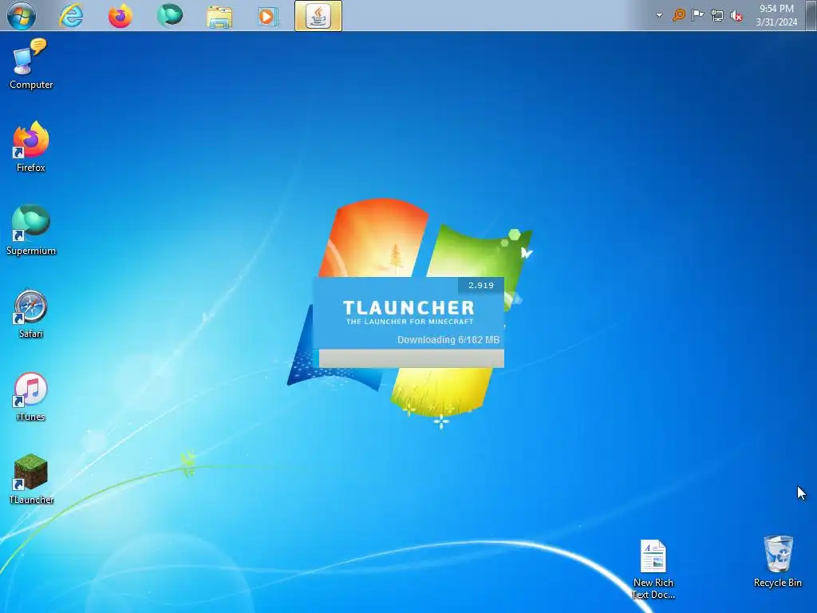This screenshot has height=613, width=817.
Task: Click 'THE LAUNCHER FOR MINECRAFT' subtitle
Action: (409, 322)
